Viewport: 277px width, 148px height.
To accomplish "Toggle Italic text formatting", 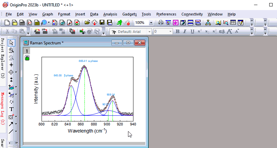I will pyautogui.click(x=185, y=32).
